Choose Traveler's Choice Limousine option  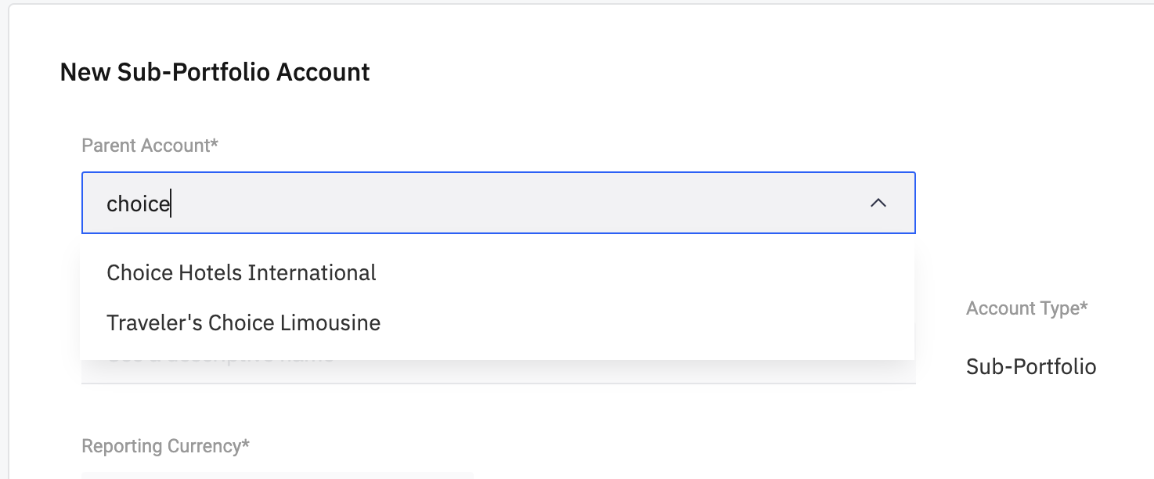[x=243, y=322]
